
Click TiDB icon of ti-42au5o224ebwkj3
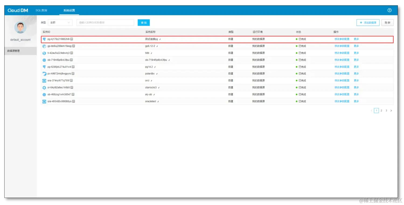click(44, 53)
